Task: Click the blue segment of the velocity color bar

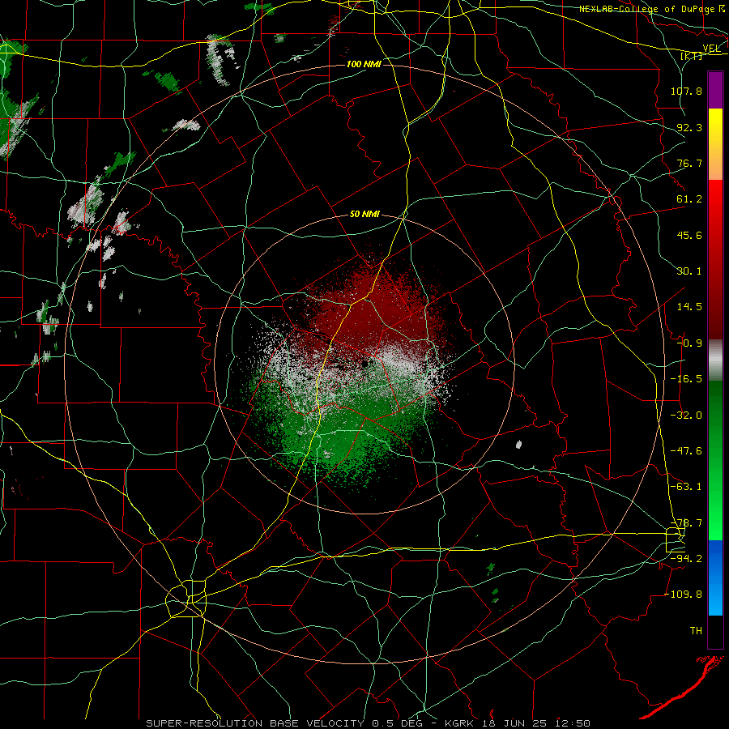Action: click(715, 578)
